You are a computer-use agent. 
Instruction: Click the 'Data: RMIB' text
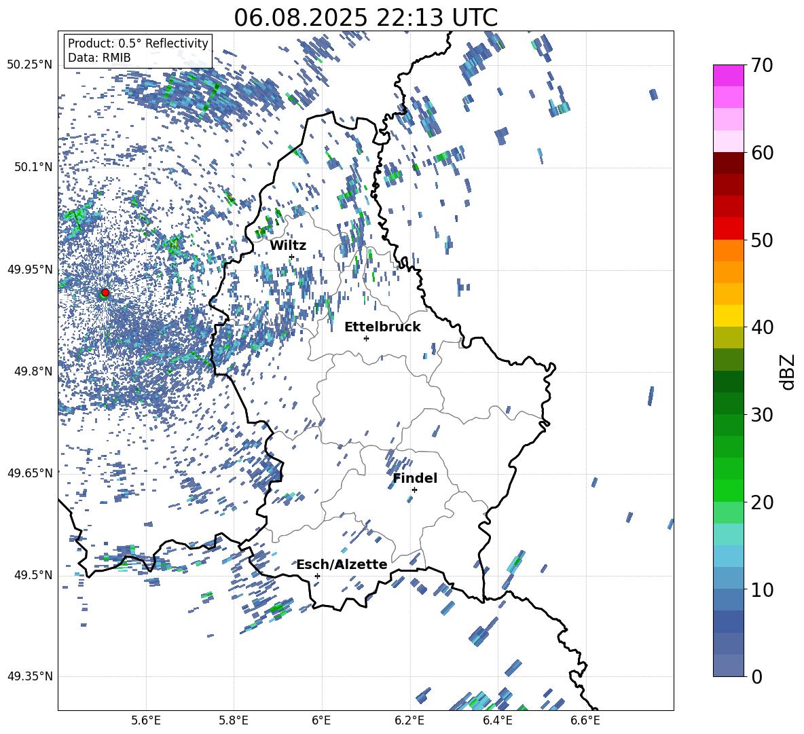(x=99, y=58)
